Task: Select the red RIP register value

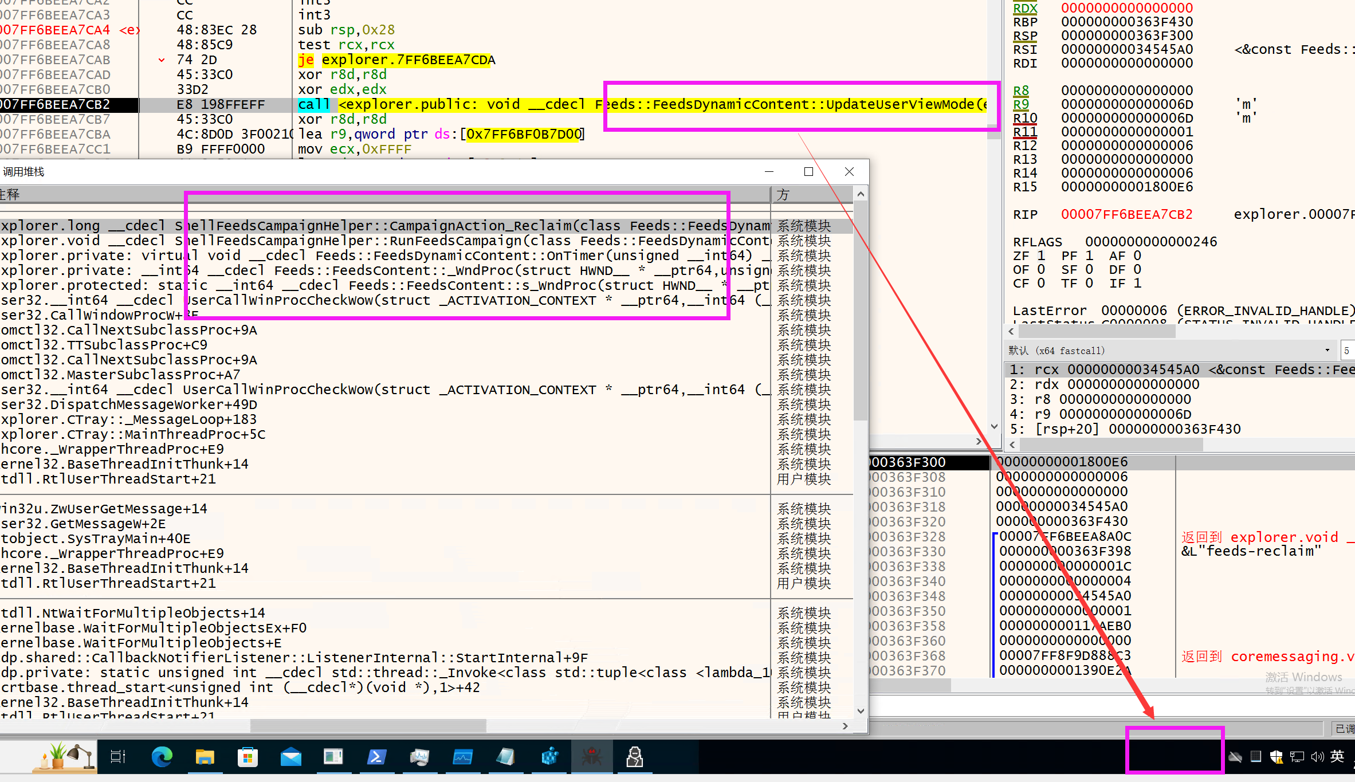Action: [1127, 214]
